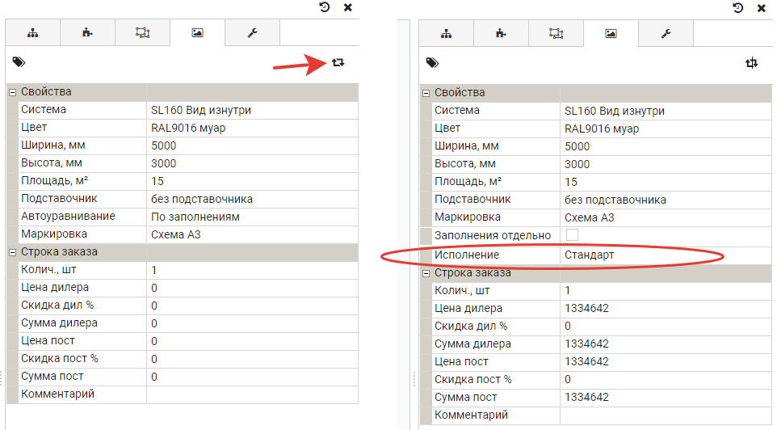The height and width of the screenshot is (430, 777).
Task: Select Система value in right panel
Action: [666, 111]
